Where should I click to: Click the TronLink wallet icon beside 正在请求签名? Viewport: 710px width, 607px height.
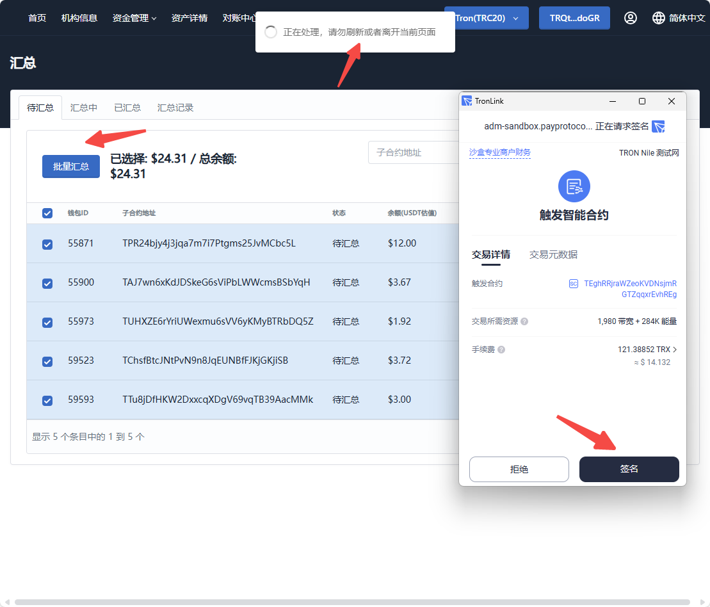click(658, 126)
